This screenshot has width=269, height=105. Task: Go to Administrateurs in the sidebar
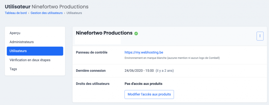click(22, 42)
